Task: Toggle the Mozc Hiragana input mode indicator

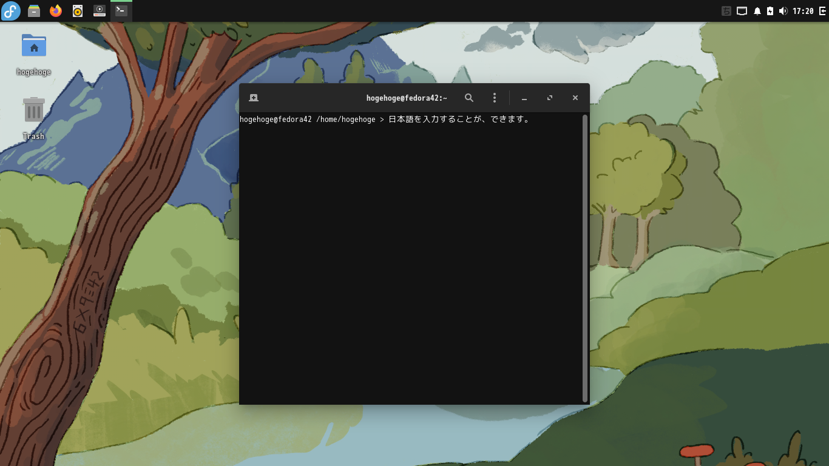Action: point(726,10)
